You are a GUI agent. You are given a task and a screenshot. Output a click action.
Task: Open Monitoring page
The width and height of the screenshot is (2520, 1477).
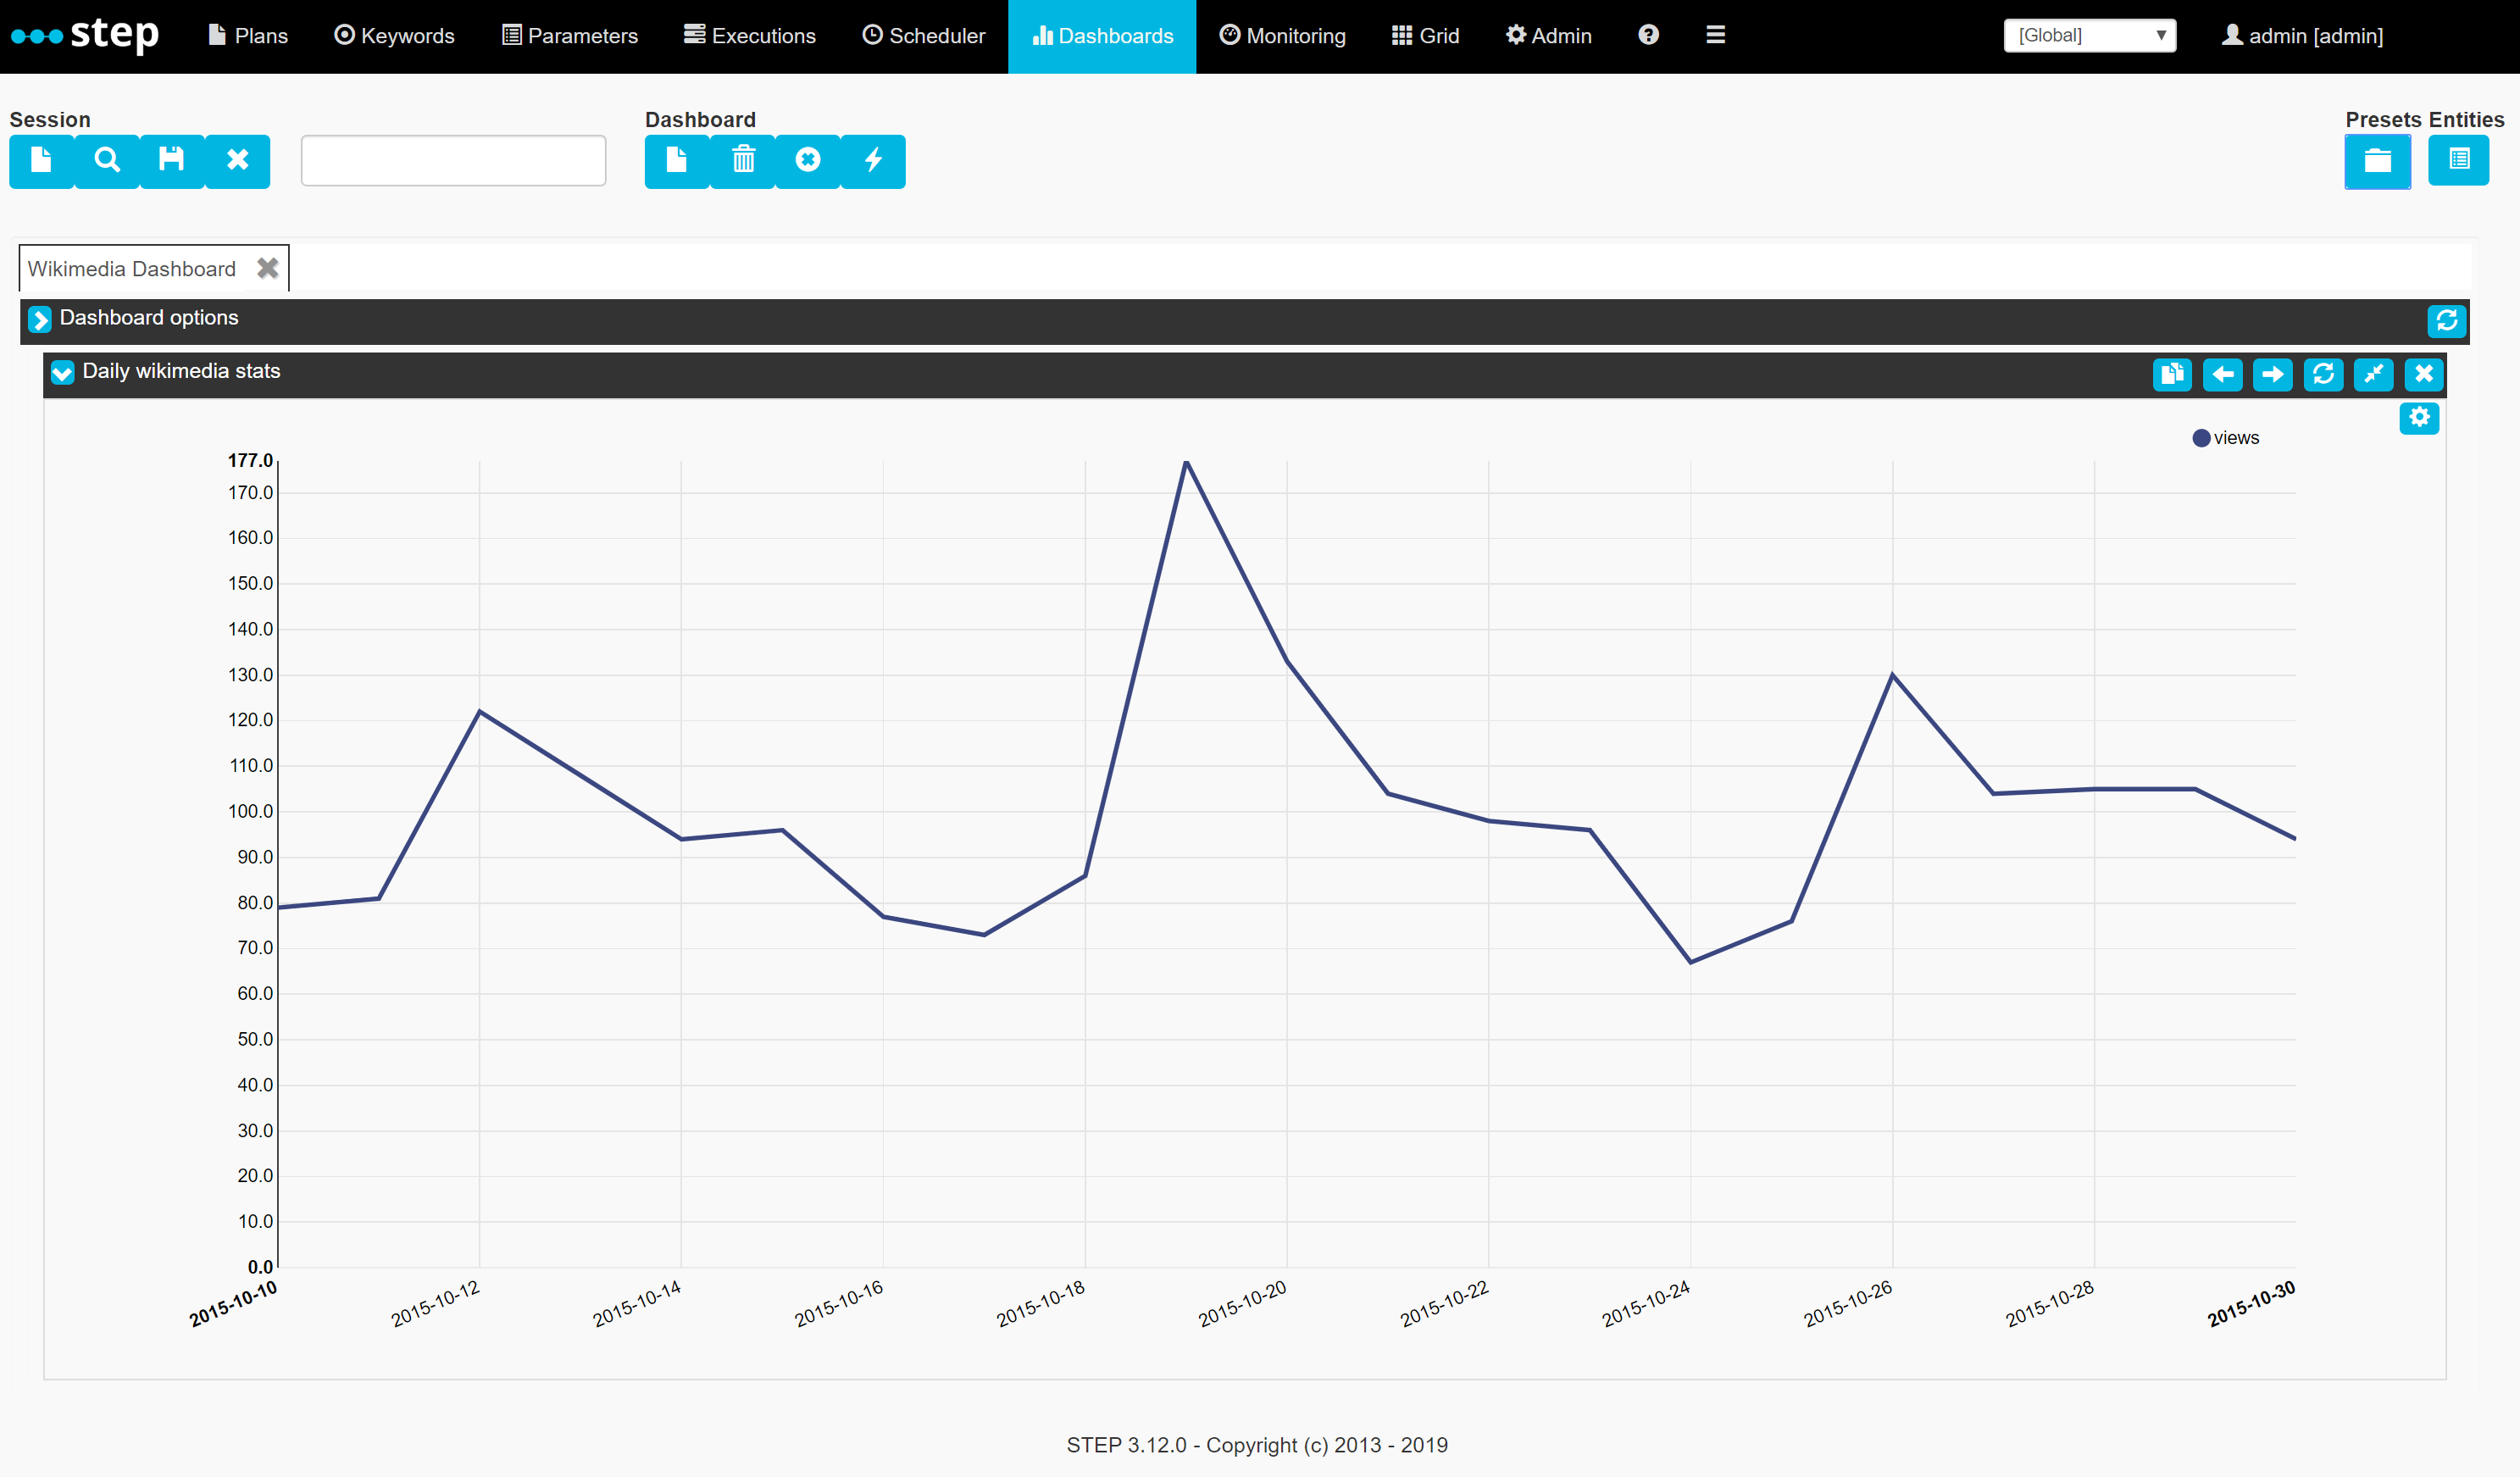[x=1283, y=36]
